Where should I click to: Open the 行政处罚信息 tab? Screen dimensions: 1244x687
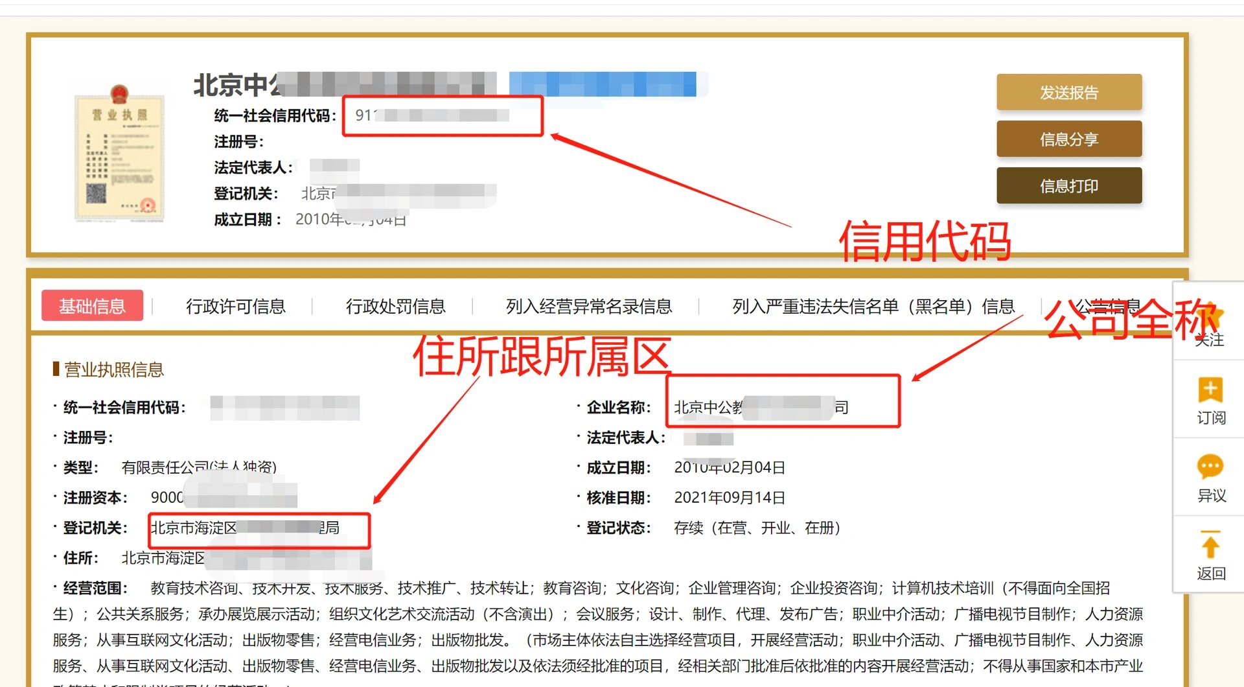(396, 306)
